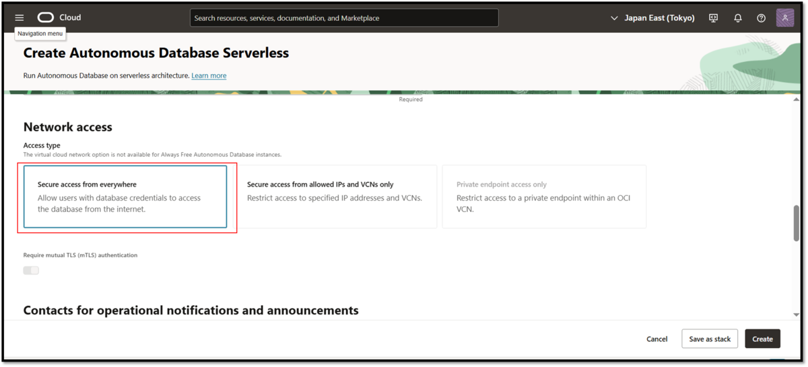This screenshot has height=367, width=808.
Task: Click Save as stack button
Action: [x=710, y=339]
